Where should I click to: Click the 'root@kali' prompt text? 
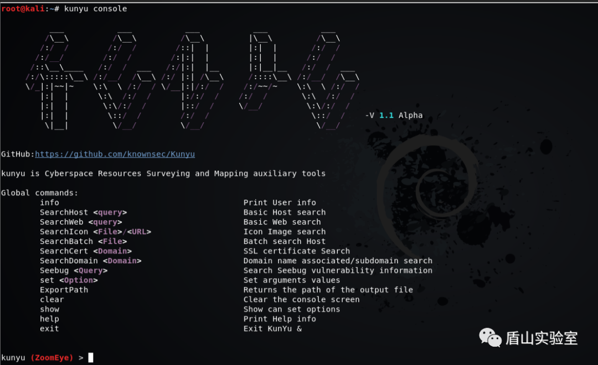(23, 9)
